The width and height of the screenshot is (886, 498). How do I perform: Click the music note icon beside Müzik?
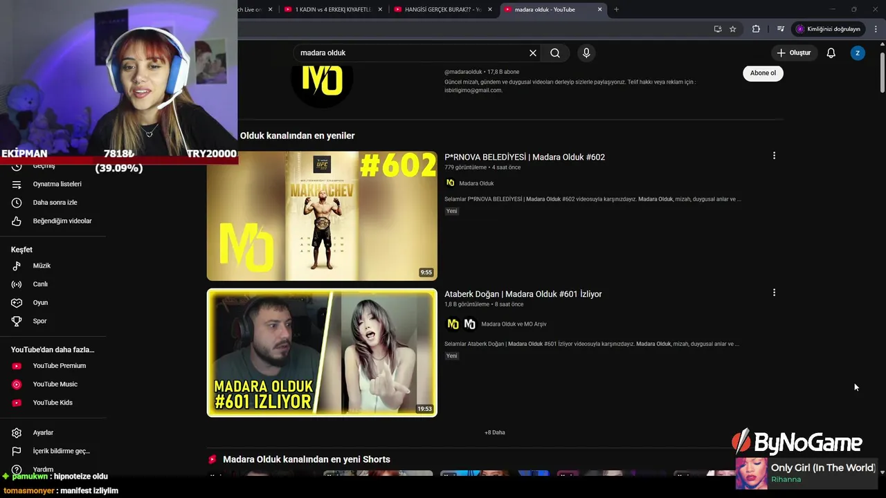(x=17, y=266)
